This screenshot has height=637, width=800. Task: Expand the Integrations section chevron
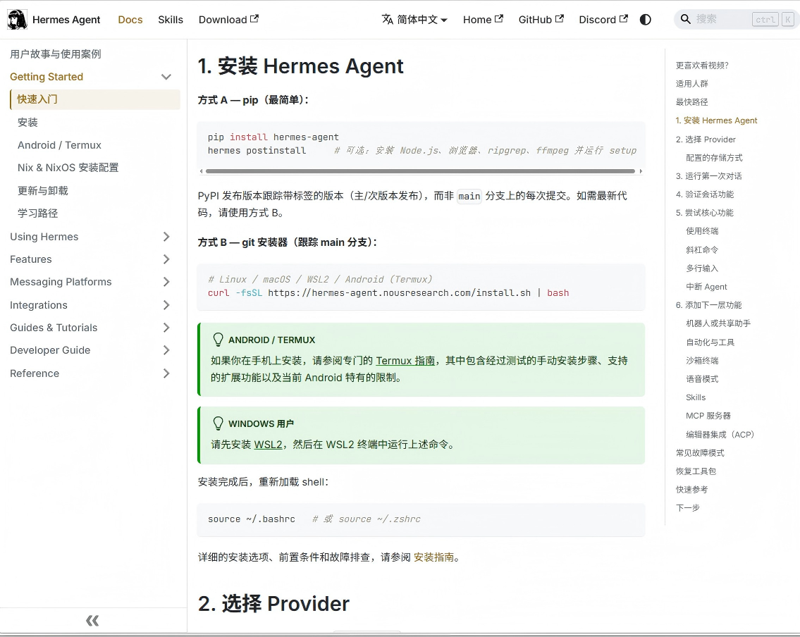[x=166, y=305]
